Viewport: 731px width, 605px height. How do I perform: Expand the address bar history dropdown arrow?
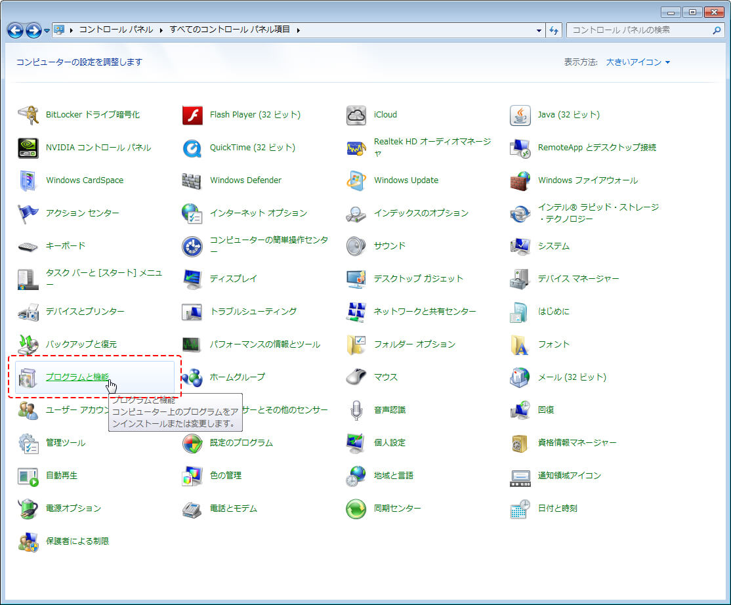point(539,30)
